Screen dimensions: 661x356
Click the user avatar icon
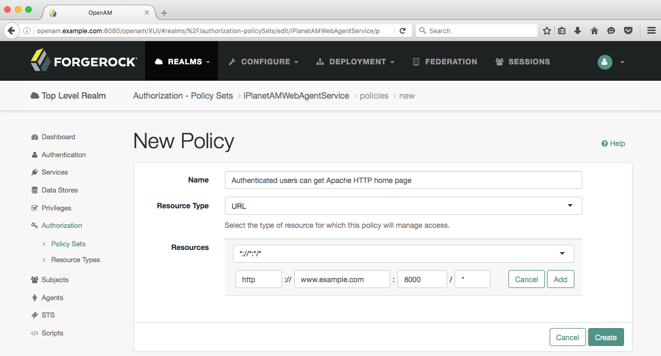tap(605, 62)
